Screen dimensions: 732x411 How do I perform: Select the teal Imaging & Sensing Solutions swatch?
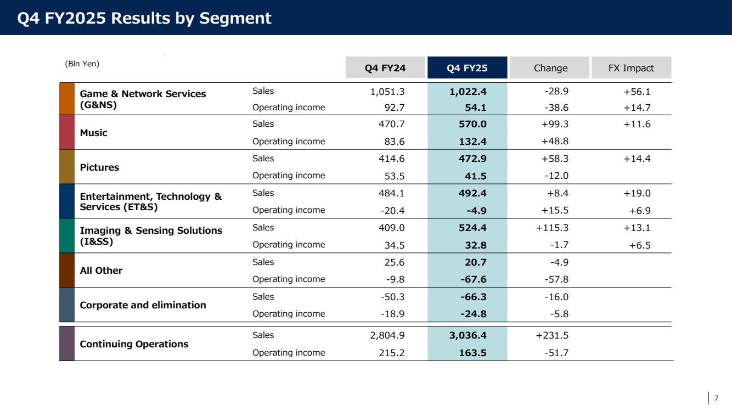pyautogui.click(x=66, y=236)
